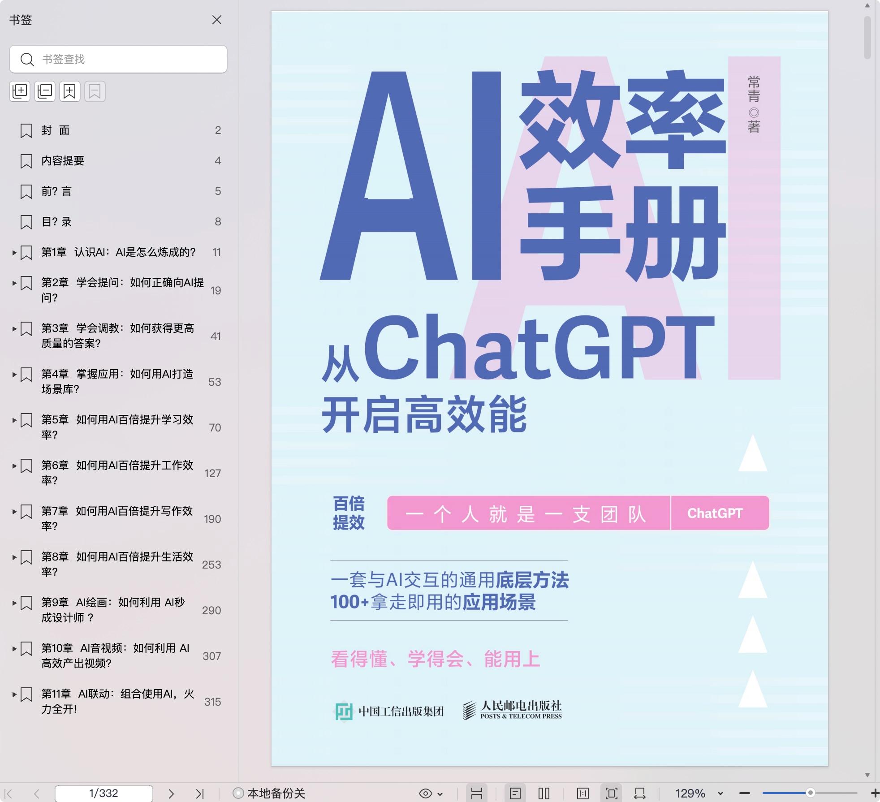The width and height of the screenshot is (880, 802).
Task: Go to 第2章 学会提问 chapter
Action: 122,290
